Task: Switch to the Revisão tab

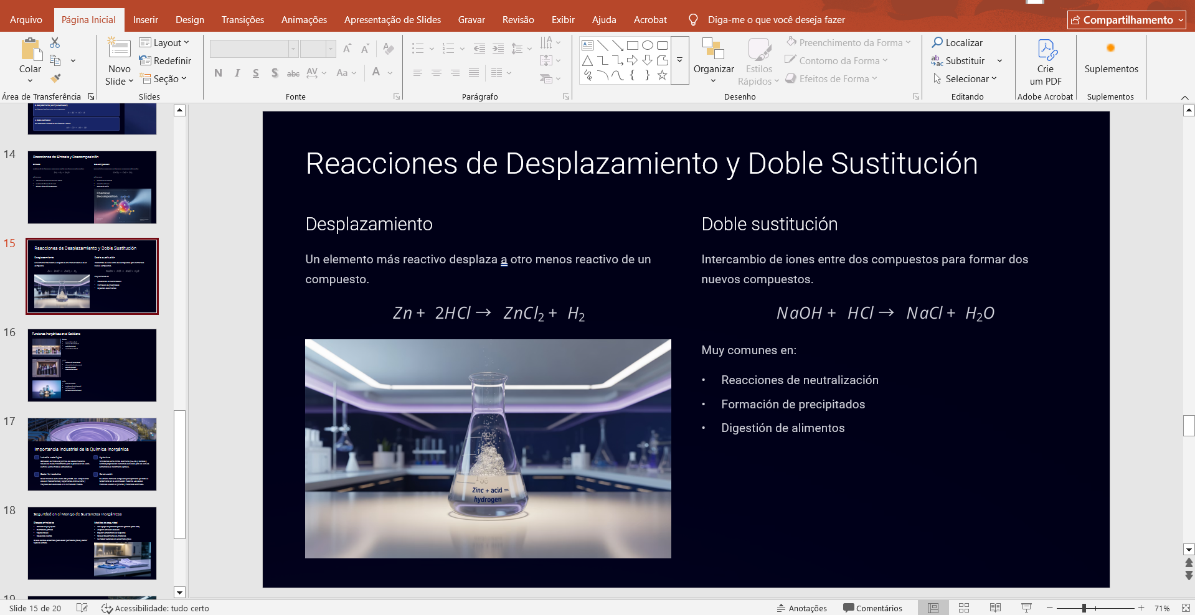Action: 518,20
